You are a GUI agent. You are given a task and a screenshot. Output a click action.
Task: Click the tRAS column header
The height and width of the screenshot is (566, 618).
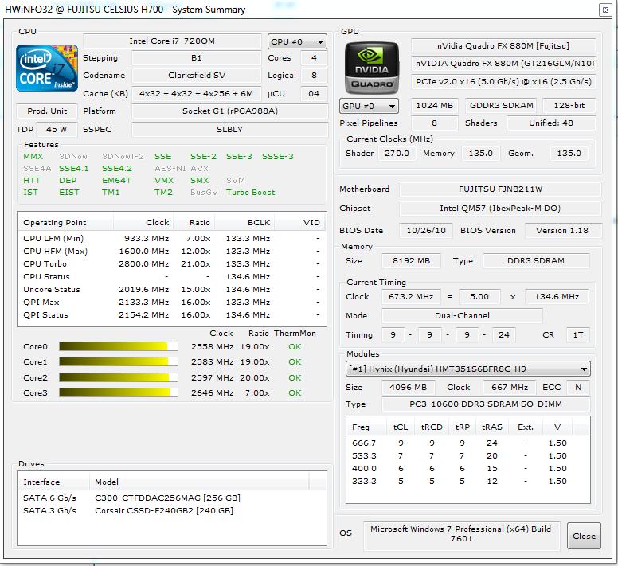click(492, 427)
